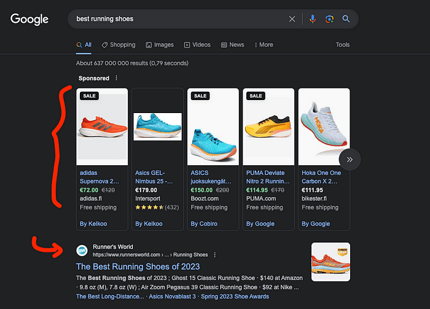The image size is (430, 309).
Task: Open the Asics GEL-Nimbus 25 shoe image
Action: (157, 127)
